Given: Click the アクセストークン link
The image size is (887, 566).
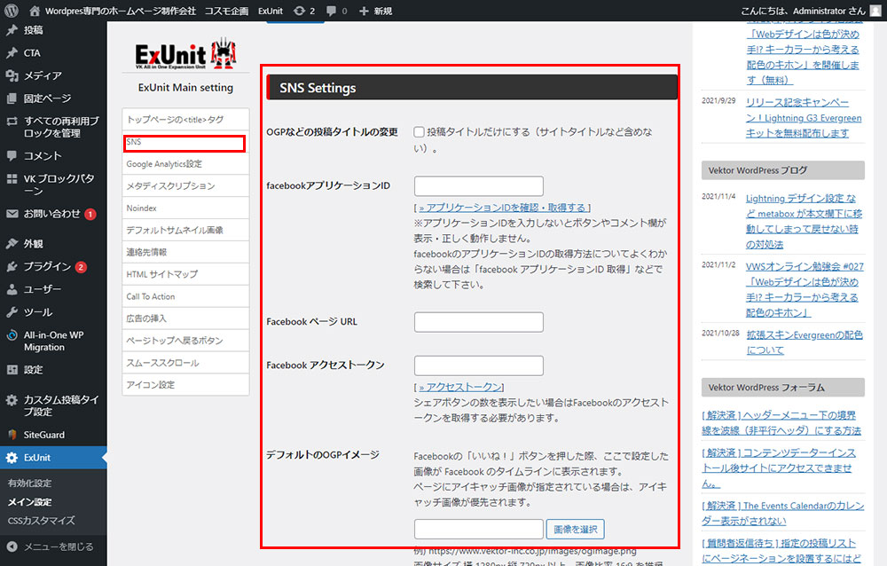Looking at the screenshot, I should [458, 387].
